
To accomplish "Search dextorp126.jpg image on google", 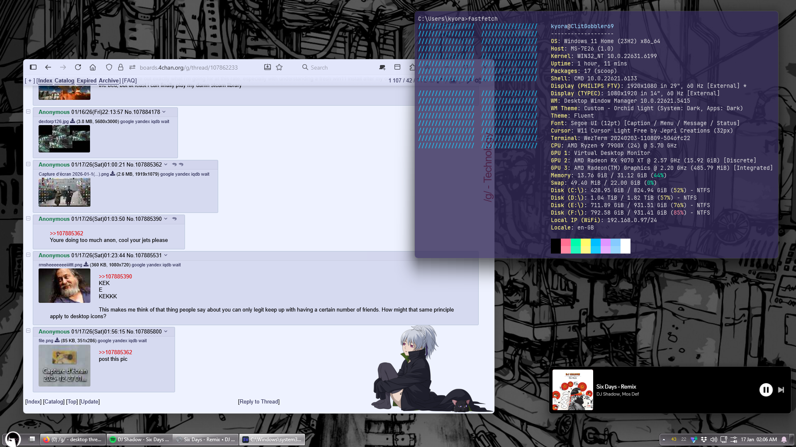I will click(x=127, y=121).
